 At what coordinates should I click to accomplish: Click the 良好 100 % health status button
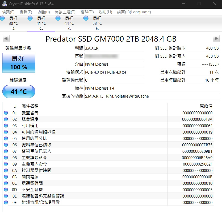click(19, 63)
